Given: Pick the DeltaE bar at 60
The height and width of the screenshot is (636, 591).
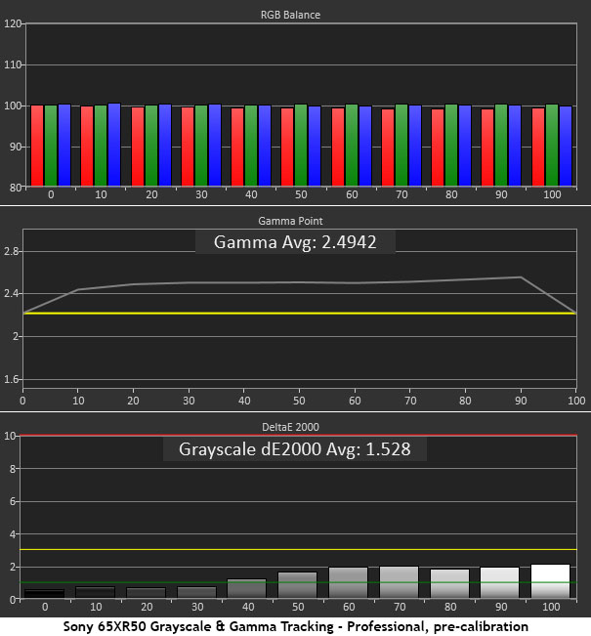Looking at the screenshot, I should click(348, 583).
